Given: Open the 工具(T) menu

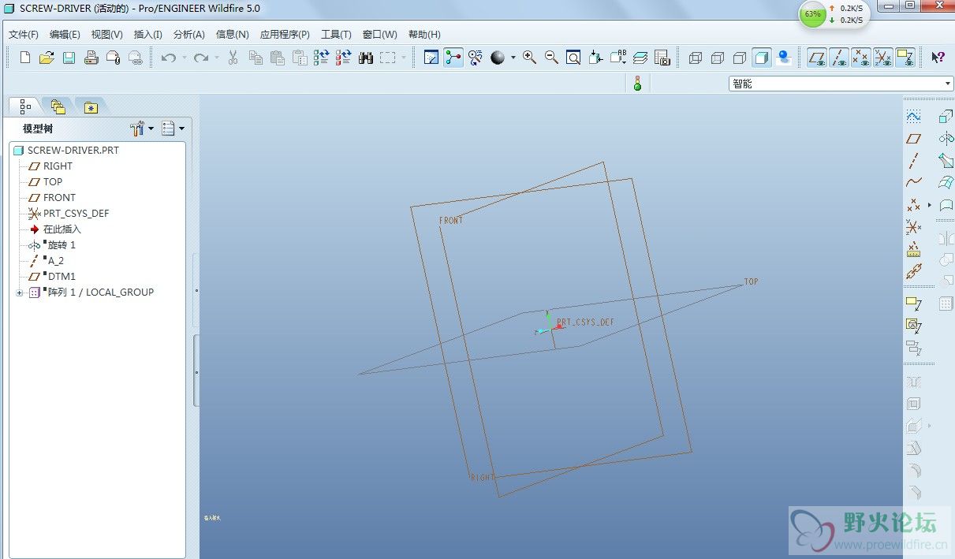Looking at the screenshot, I should pyautogui.click(x=336, y=35).
